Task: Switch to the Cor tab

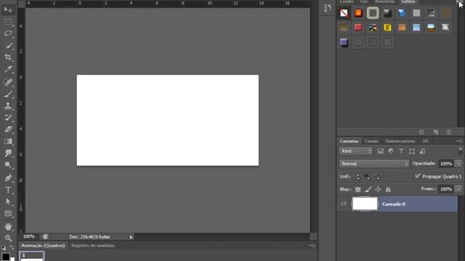Action: click(364, 1)
